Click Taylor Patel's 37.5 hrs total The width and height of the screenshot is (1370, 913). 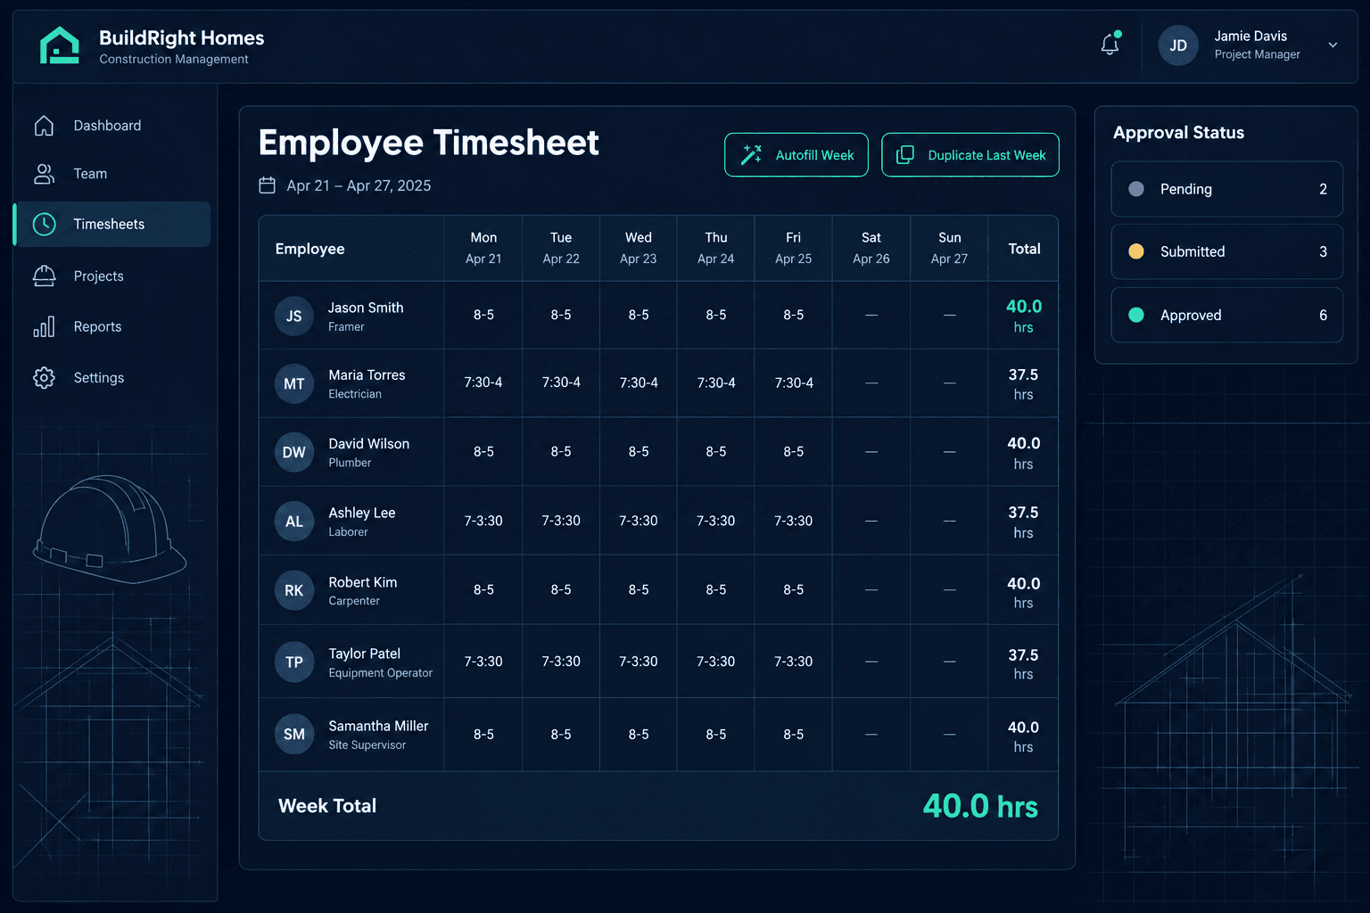(x=1023, y=664)
